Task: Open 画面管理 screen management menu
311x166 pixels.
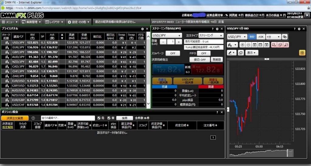Action: tap(31, 22)
